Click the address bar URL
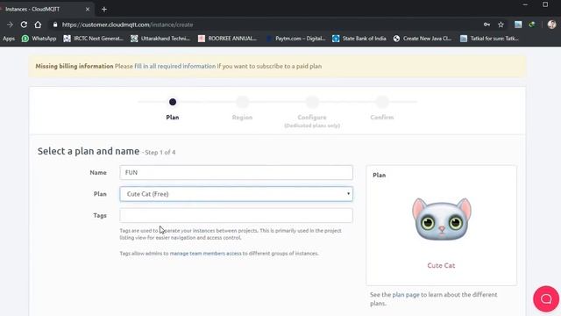Image resolution: width=561 pixels, height=316 pixels. (127, 25)
